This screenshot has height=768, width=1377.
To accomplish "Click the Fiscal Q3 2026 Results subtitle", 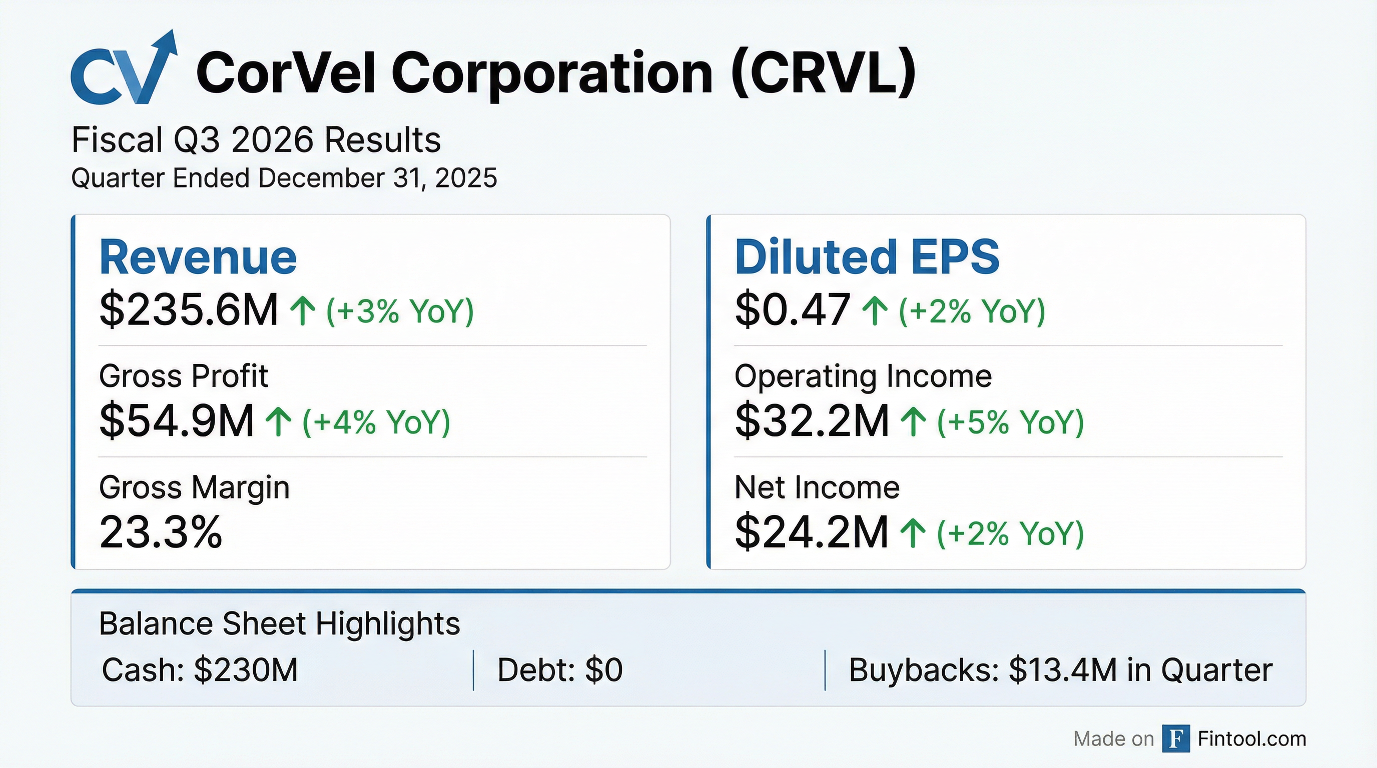I will click(x=256, y=140).
